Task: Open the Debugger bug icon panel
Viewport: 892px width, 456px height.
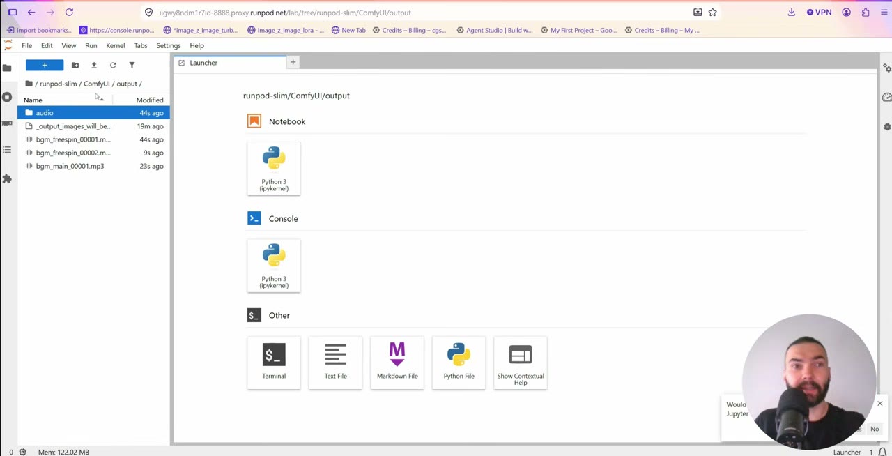Action: (886, 126)
